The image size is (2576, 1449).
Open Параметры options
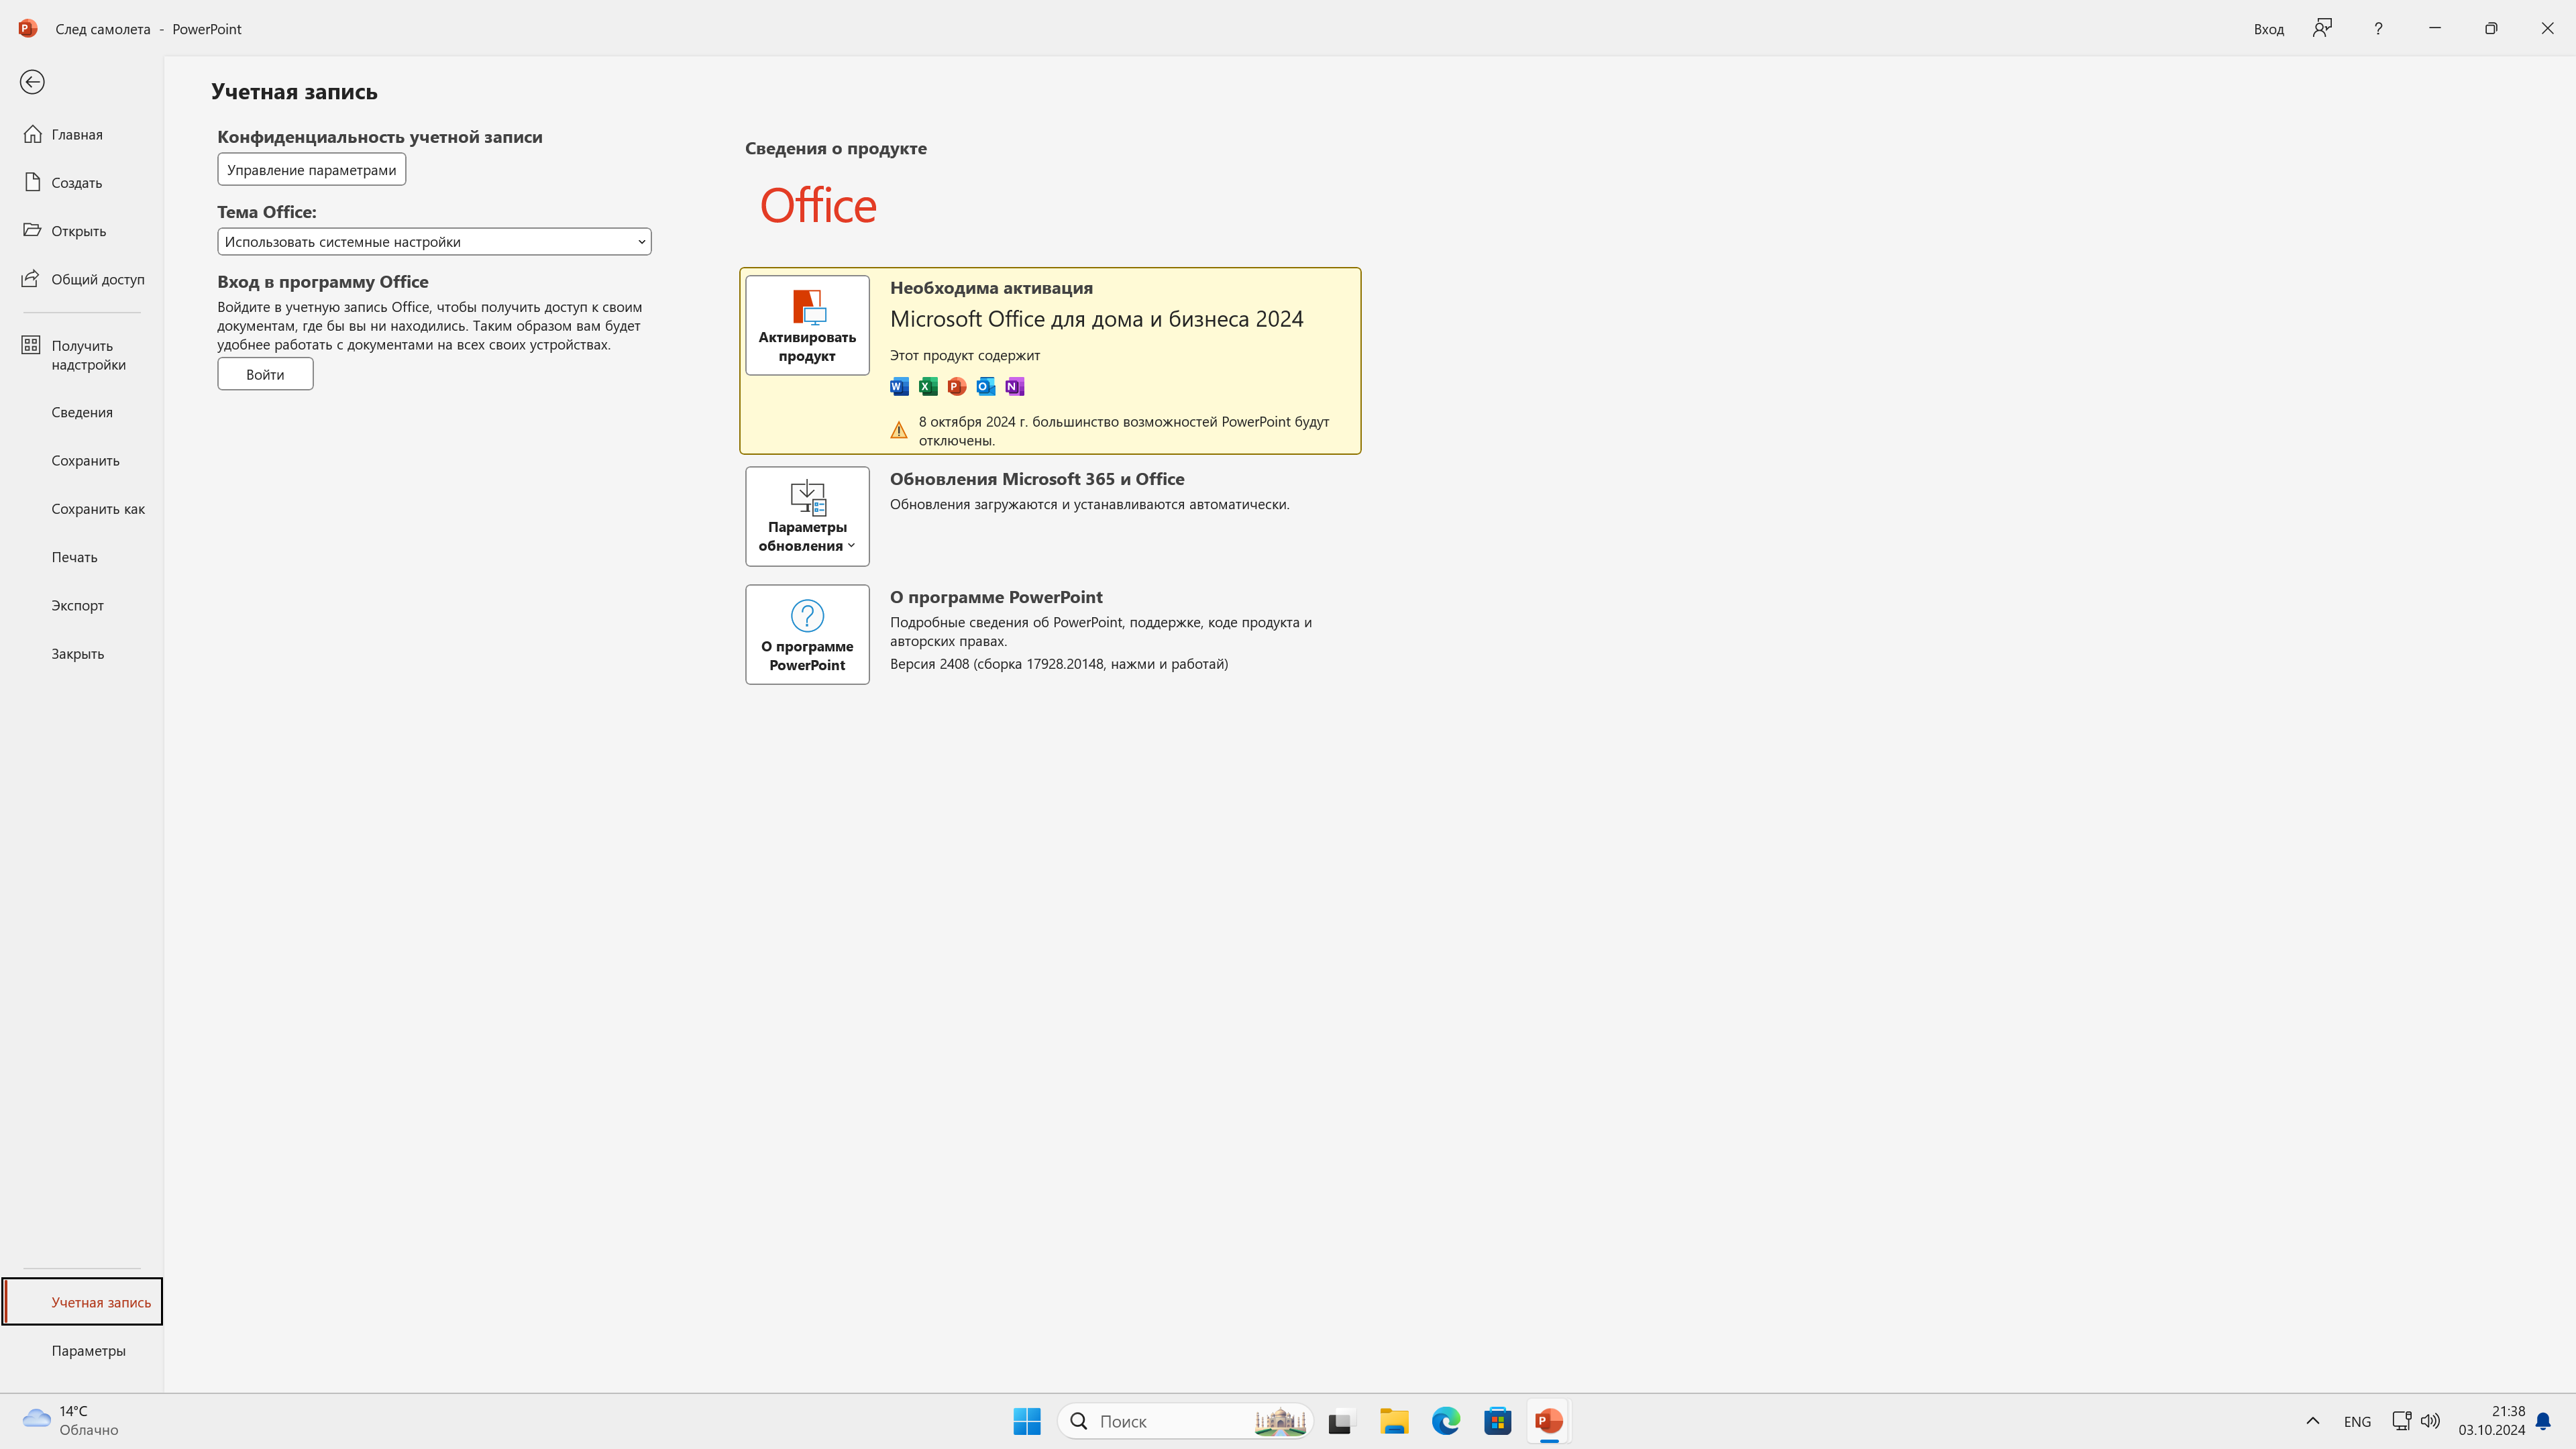pyautogui.click(x=81, y=1350)
